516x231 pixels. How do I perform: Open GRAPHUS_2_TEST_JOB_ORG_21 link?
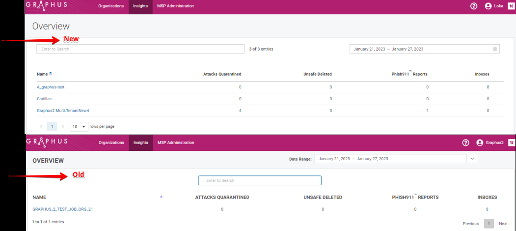[62, 209]
